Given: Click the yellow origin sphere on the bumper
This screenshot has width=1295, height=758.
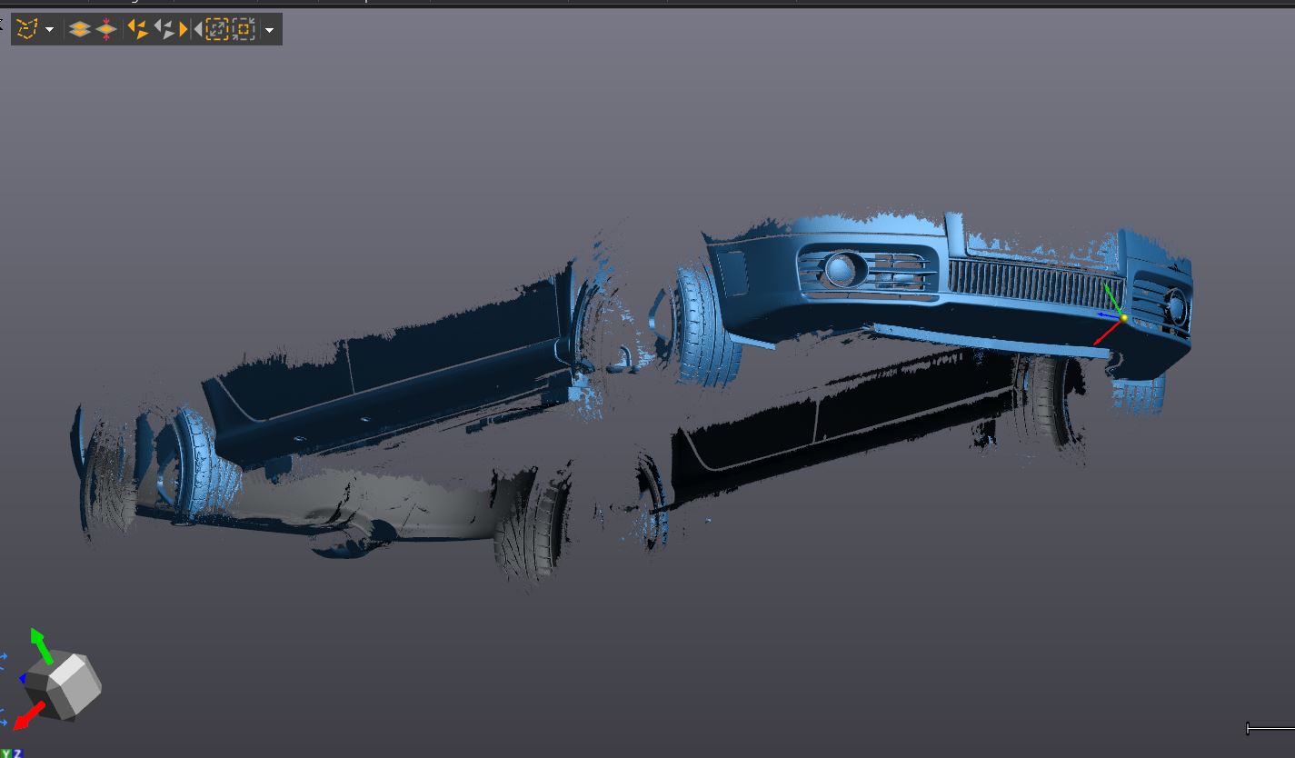Looking at the screenshot, I should pyautogui.click(x=1123, y=317).
